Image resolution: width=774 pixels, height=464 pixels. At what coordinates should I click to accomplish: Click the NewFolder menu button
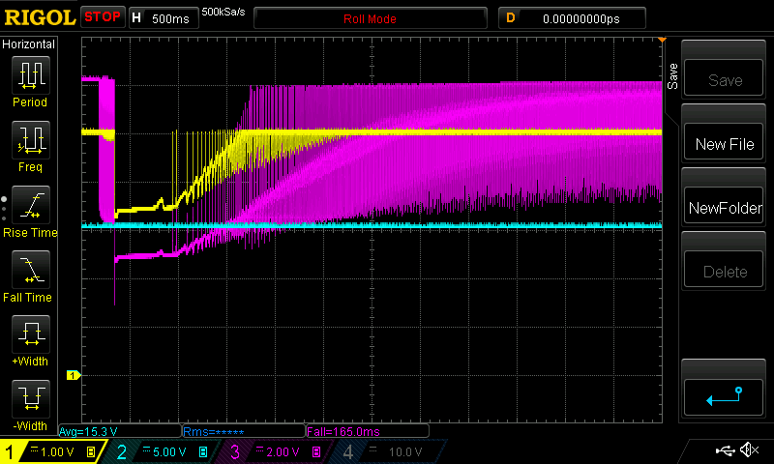click(725, 208)
